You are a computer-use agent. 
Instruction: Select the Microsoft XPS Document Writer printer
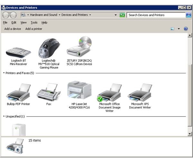pos(140,92)
